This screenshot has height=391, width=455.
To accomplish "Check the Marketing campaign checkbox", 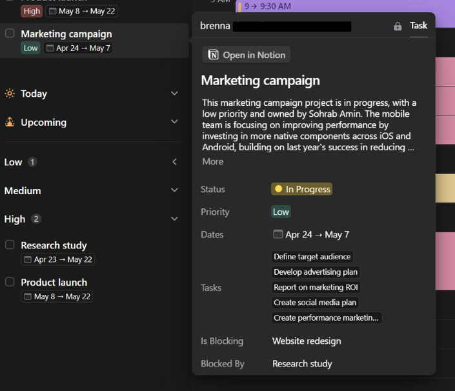I will click(x=10, y=34).
